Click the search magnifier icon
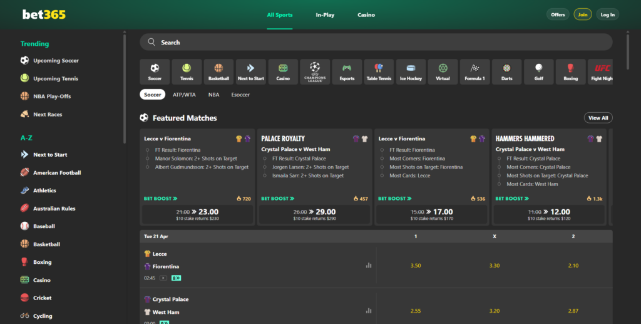This screenshot has height=324, width=641. (151, 42)
